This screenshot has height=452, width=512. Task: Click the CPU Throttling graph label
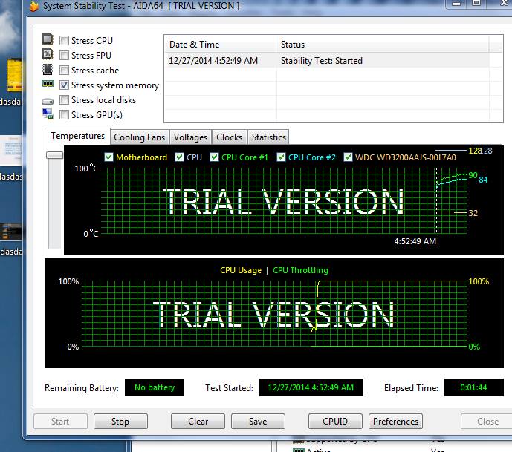pyautogui.click(x=300, y=270)
